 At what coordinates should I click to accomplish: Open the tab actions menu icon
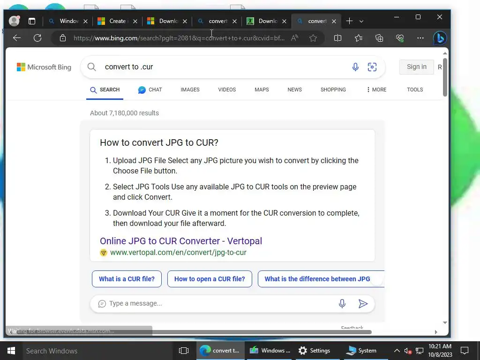click(32, 21)
